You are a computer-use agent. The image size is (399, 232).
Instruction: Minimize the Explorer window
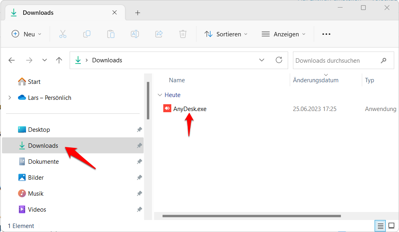[340, 8]
